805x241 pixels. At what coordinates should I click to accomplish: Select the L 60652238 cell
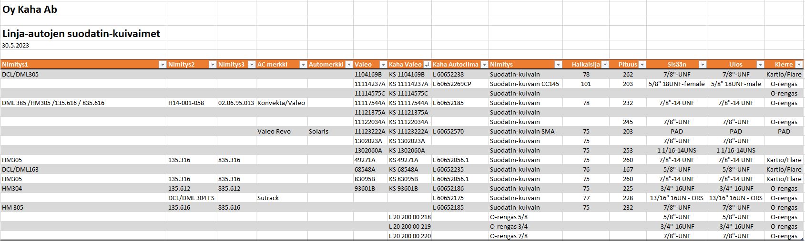click(x=460, y=75)
